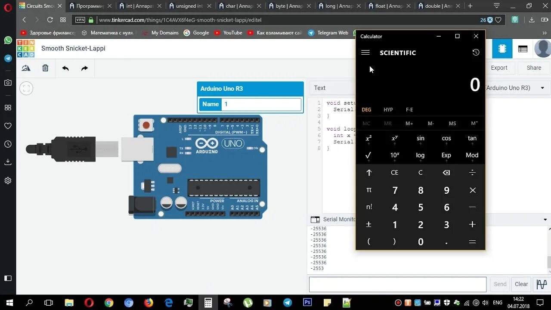This screenshot has width=551, height=310.
Task: Click the Export button in Tinkercad
Action: [499, 68]
